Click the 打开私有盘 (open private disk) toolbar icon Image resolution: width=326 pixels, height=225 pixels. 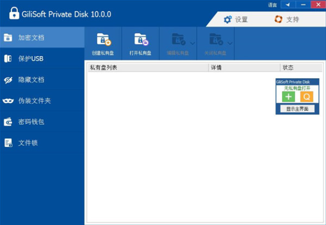pyautogui.click(x=141, y=40)
